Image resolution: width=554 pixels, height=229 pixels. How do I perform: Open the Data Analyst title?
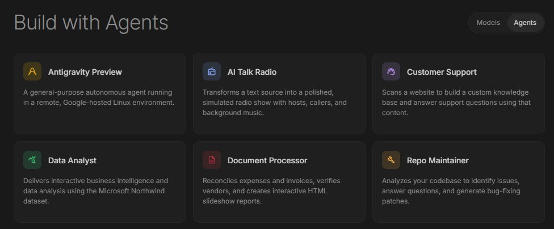(73, 160)
